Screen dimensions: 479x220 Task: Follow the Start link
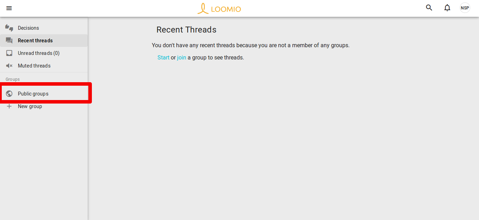pyautogui.click(x=163, y=57)
